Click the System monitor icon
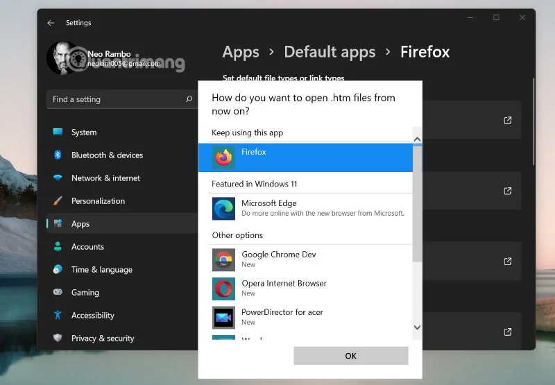555x385 pixels. coord(58,132)
